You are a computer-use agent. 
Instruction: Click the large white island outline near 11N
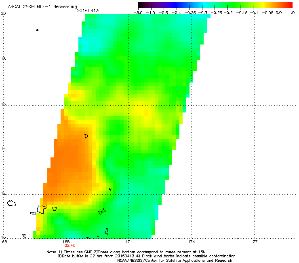pyautogui.click(x=42, y=209)
